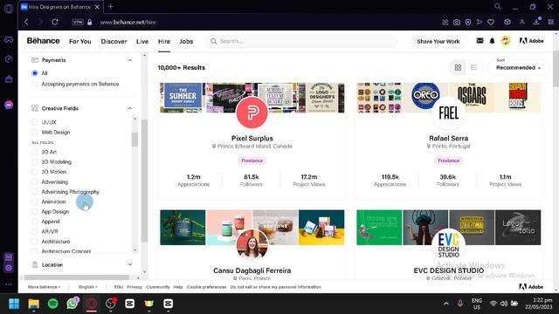Click Pixel Surplus profile avatar
The image size is (559, 314).
252,113
